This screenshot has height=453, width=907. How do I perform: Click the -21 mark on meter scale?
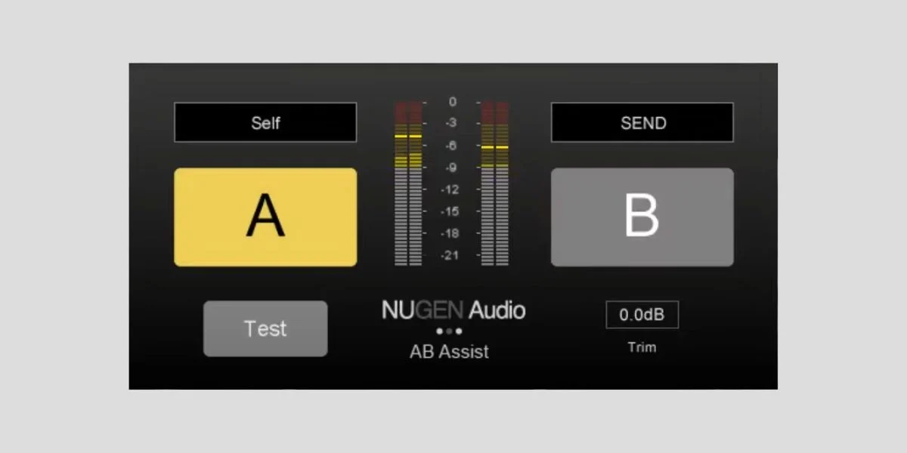pos(451,255)
